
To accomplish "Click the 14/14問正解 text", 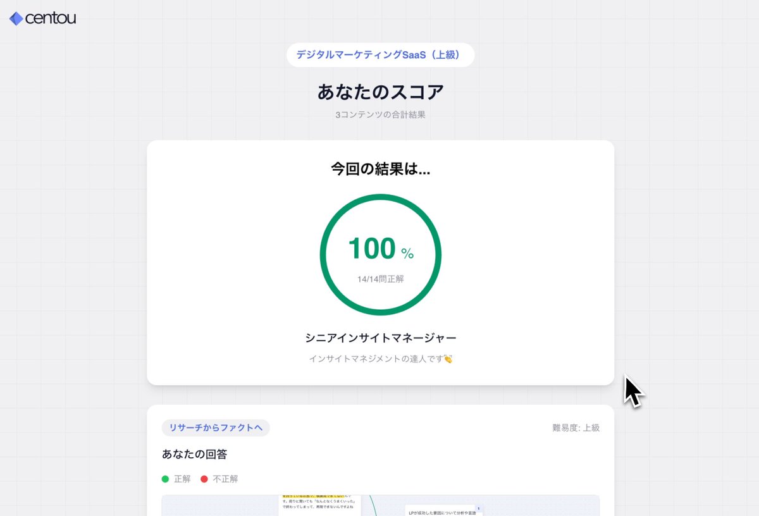I will point(380,279).
